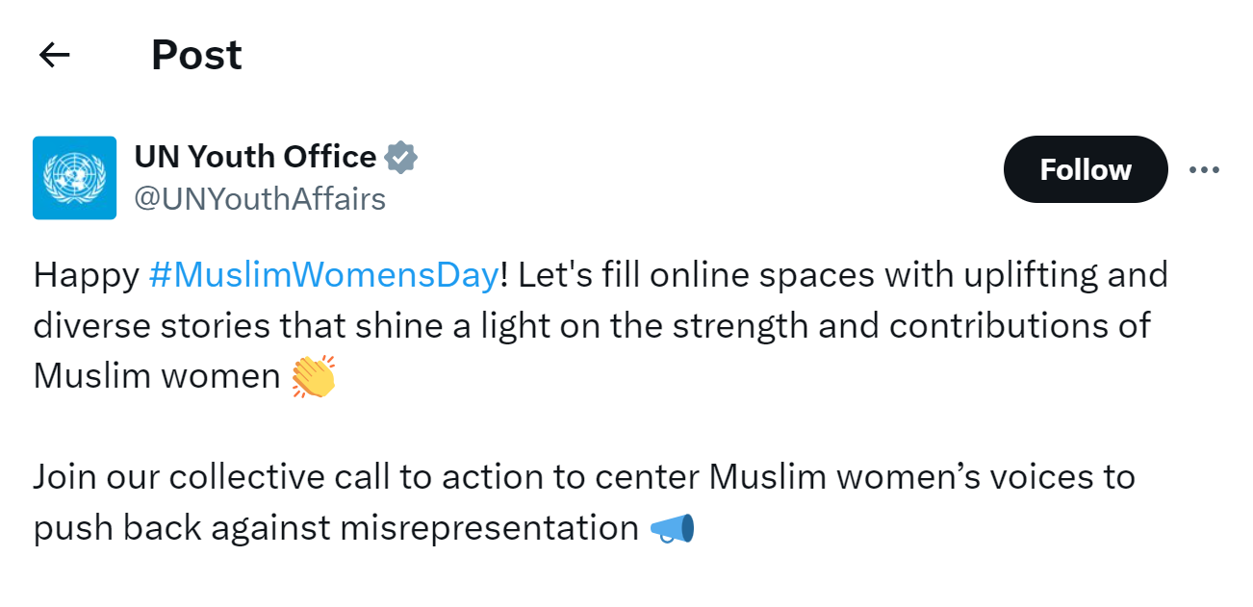
Task: Click the clapping hands emoji
Action: [x=313, y=376]
